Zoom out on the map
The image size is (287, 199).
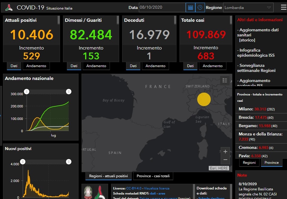(x=225, y=160)
